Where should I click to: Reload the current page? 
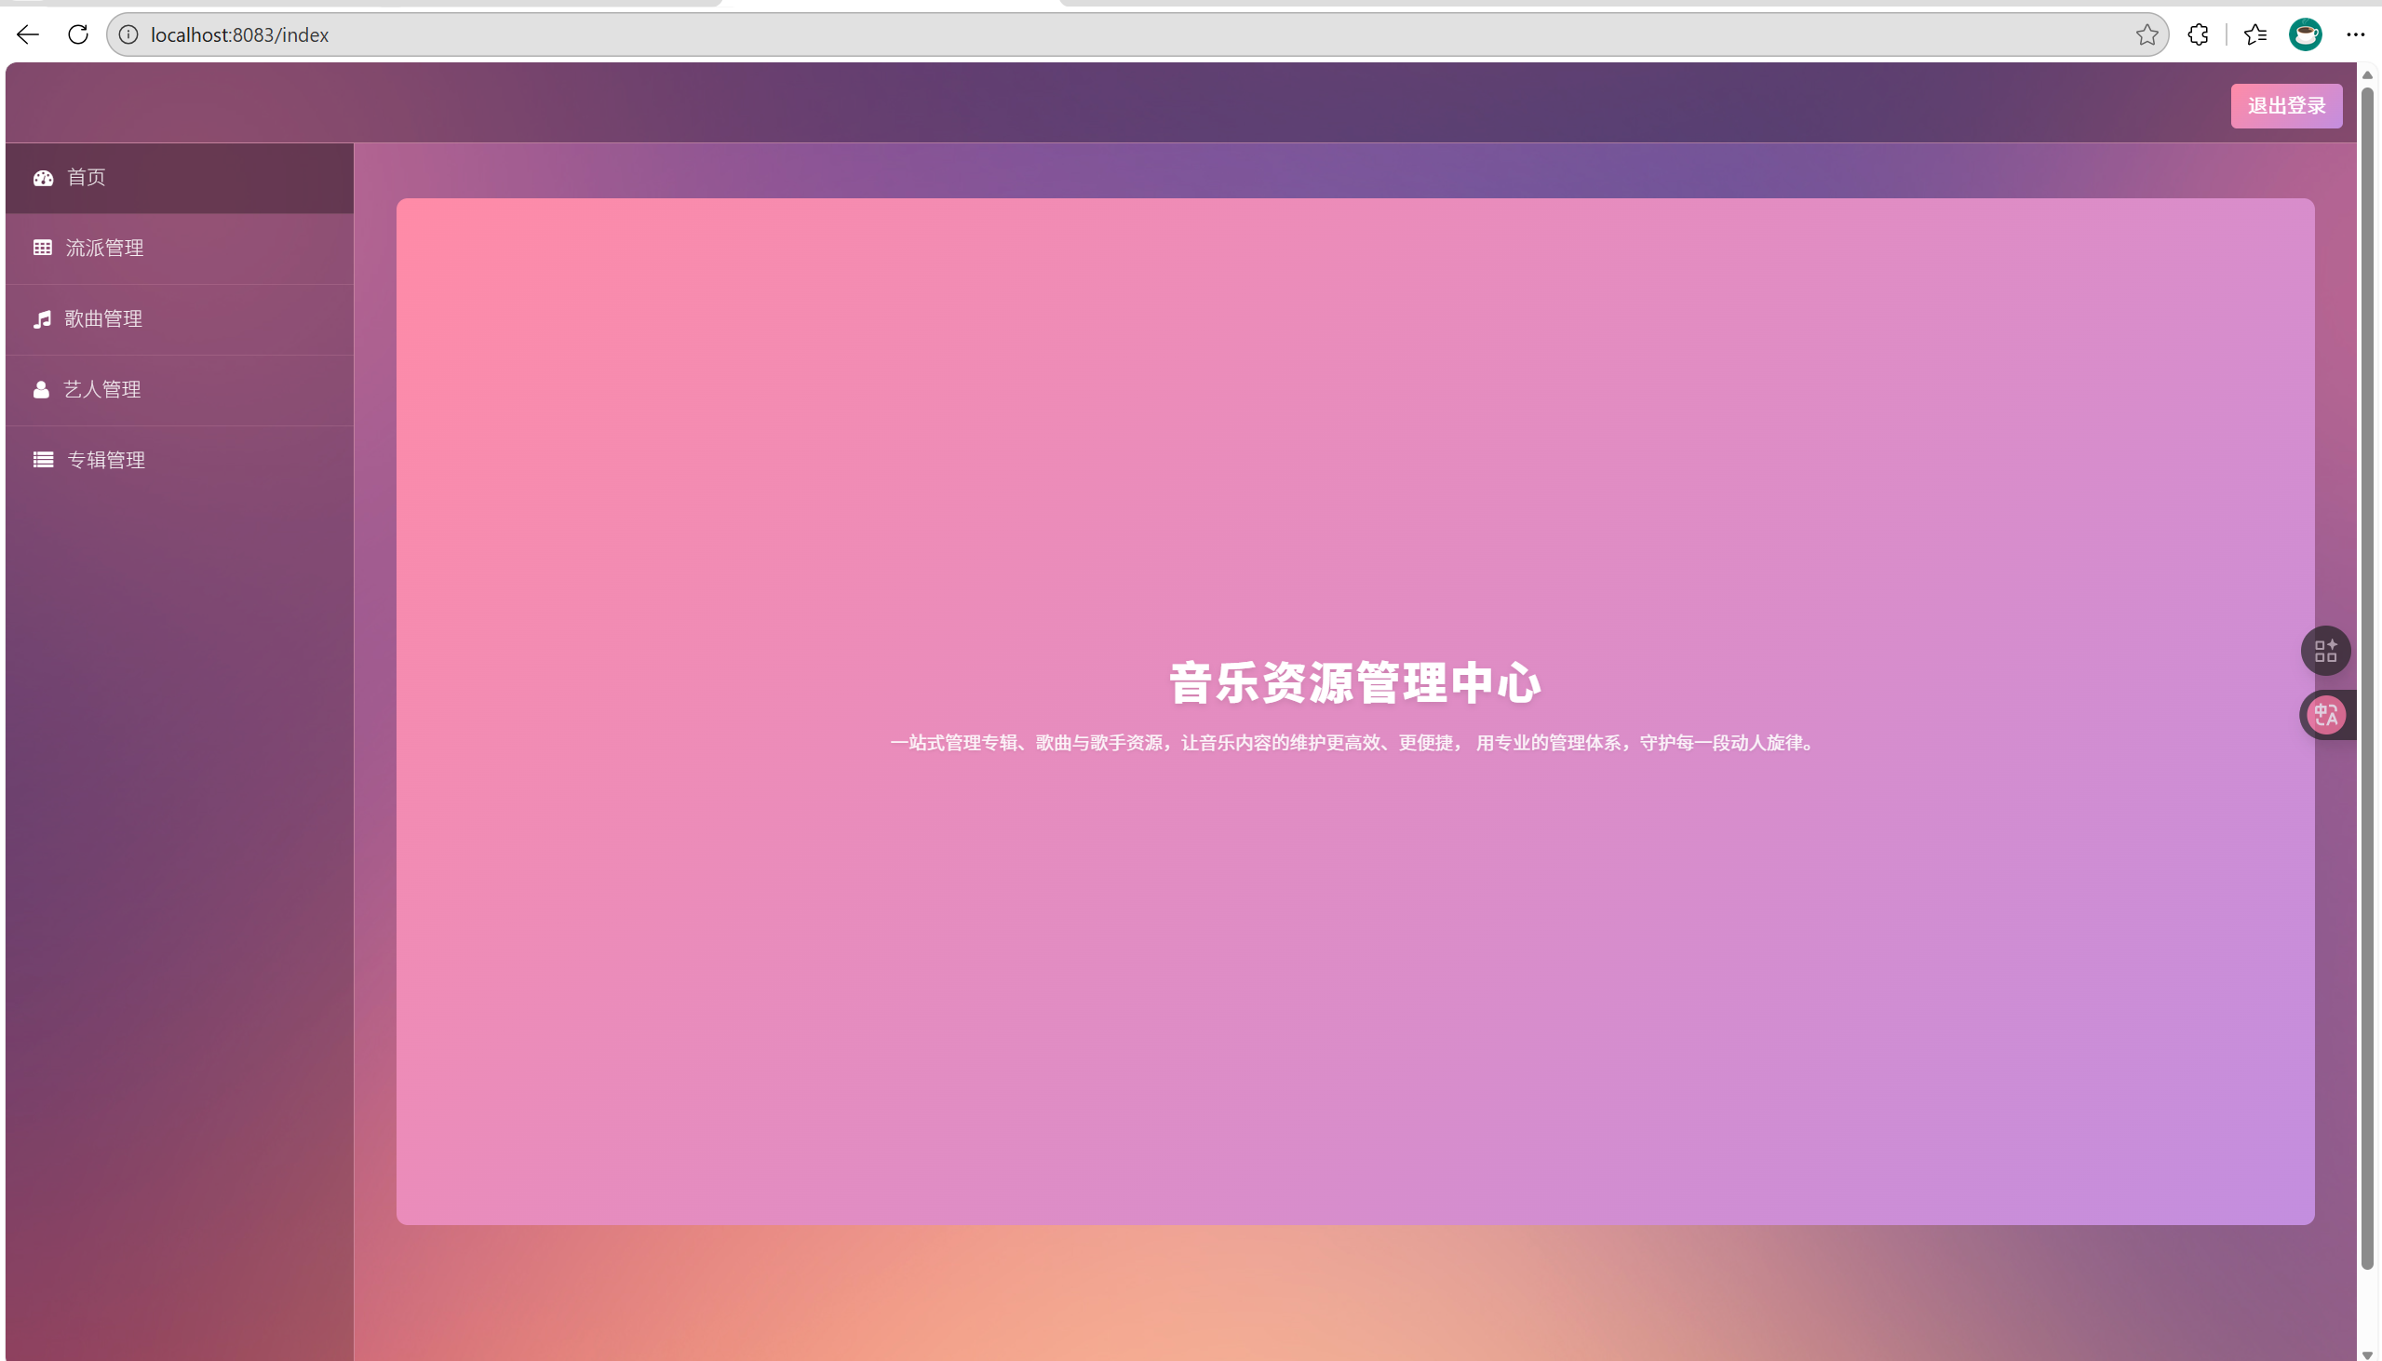(x=78, y=34)
